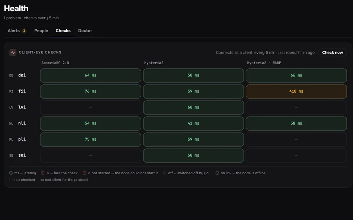353x220 pixels.
Task: Select the Checks tab
Action: click(63, 31)
